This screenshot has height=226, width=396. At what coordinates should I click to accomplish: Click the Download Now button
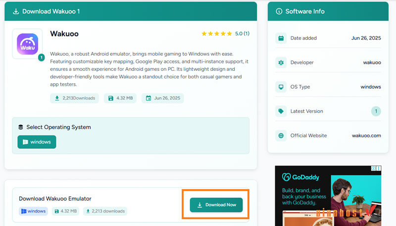click(216, 205)
